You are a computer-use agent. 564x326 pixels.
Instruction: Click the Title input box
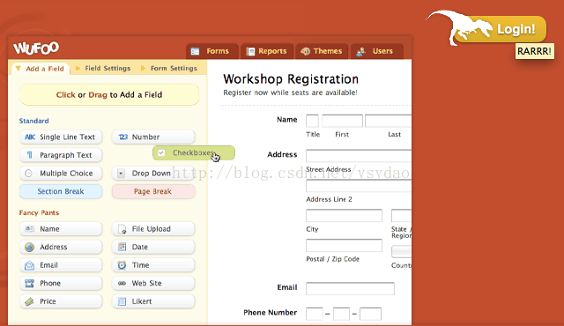click(312, 121)
